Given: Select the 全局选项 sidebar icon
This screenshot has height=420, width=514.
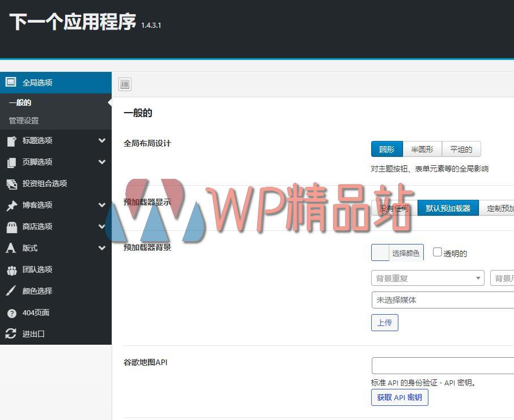Looking at the screenshot, I should (x=10, y=83).
